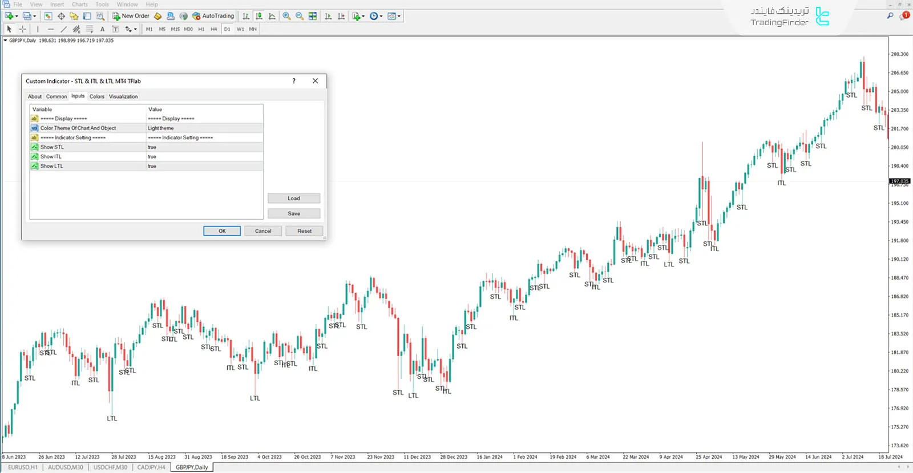This screenshot has width=913, height=473.
Task: Expand the new chart dropdown arrow
Action: tap(17, 16)
